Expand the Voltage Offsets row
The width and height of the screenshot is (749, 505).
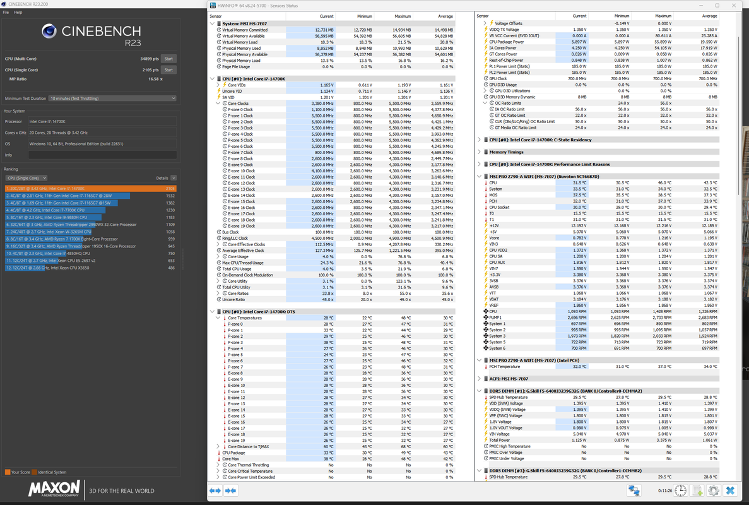[485, 23]
